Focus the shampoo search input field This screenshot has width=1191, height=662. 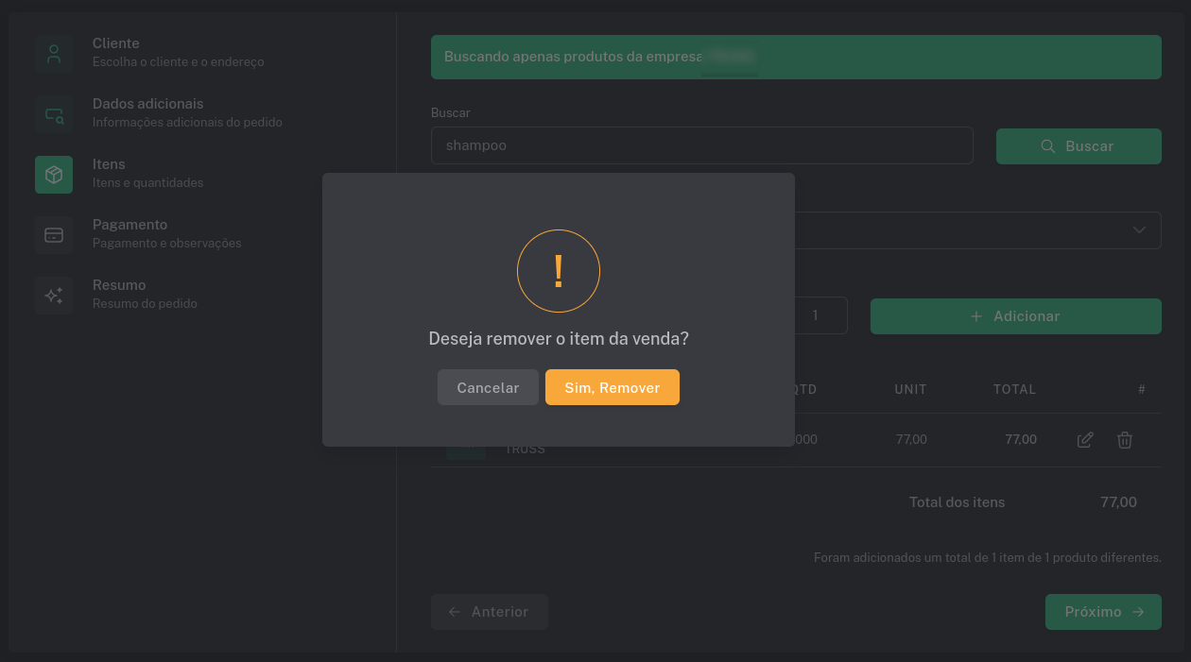point(701,146)
